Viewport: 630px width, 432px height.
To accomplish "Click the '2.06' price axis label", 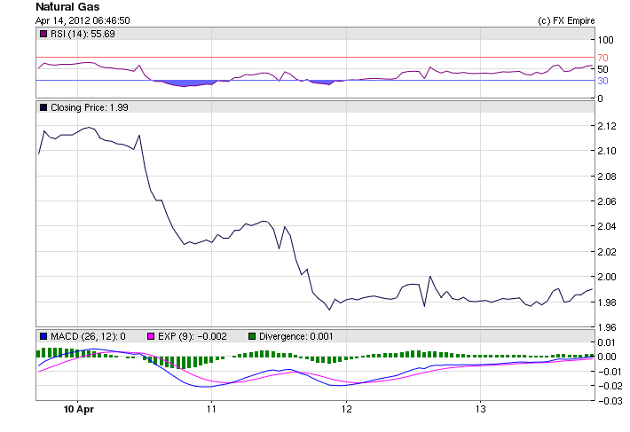I will pyautogui.click(x=607, y=201).
